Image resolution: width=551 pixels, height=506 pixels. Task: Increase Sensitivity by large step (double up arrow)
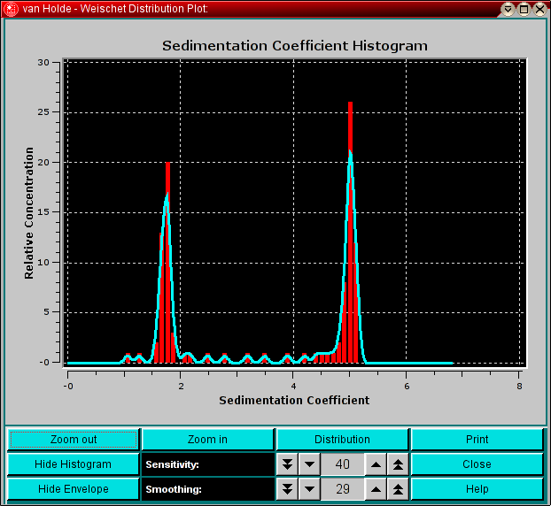tap(399, 464)
